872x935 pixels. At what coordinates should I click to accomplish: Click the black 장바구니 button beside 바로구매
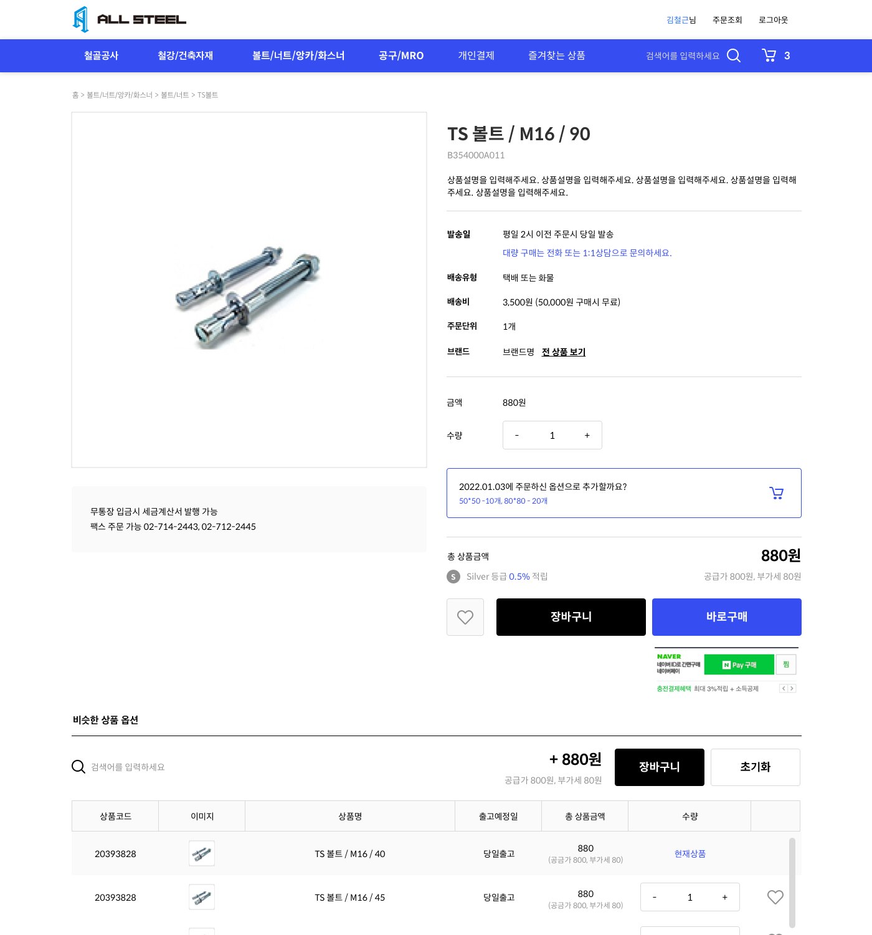click(x=571, y=617)
